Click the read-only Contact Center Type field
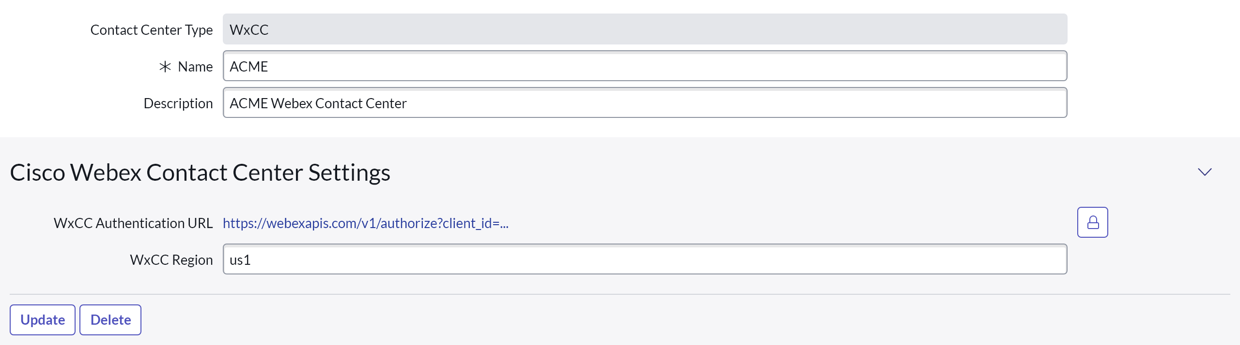Screen dimensions: 1240x345 [644, 29]
